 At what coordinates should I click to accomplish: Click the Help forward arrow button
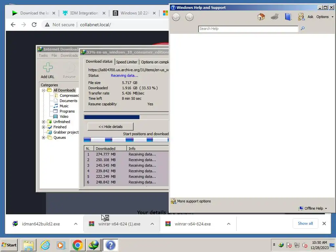(189, 17)
